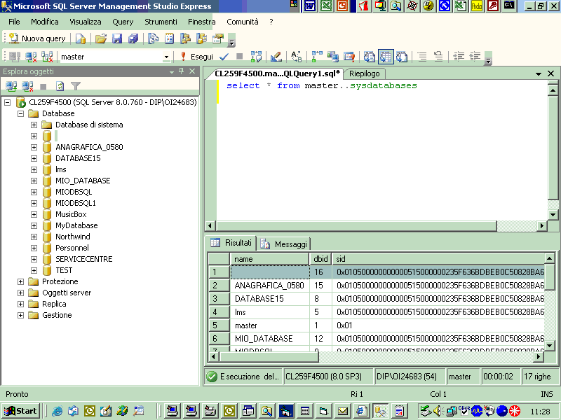Image resolution: width=561 pixels, height=420 pixels.
Task: Click the Filter funnel in Esplora oggetti
Action: pos(76,86)
